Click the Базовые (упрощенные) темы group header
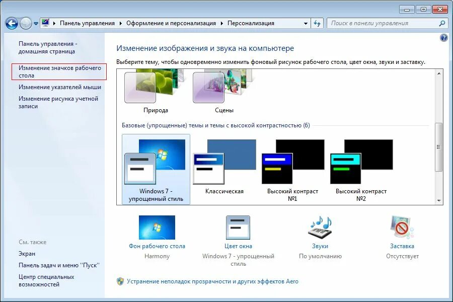453x302 pixels. (216, 125)
